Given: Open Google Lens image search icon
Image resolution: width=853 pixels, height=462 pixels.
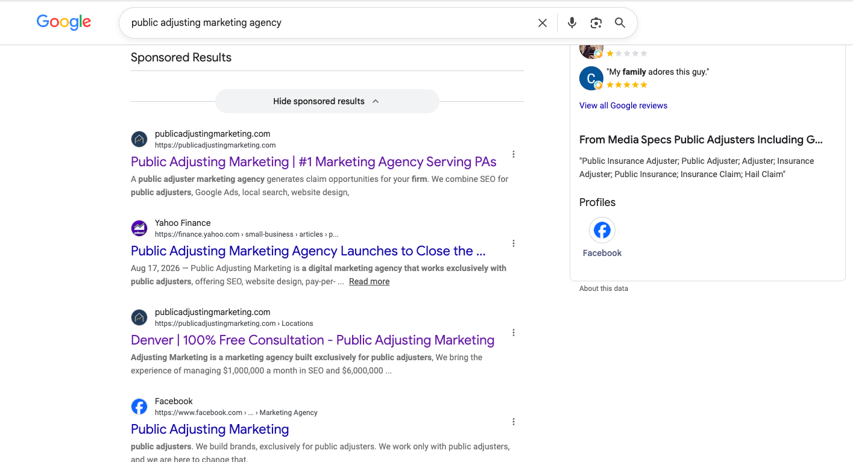Looking at the screenshot, I should click(x=596, y=23).
